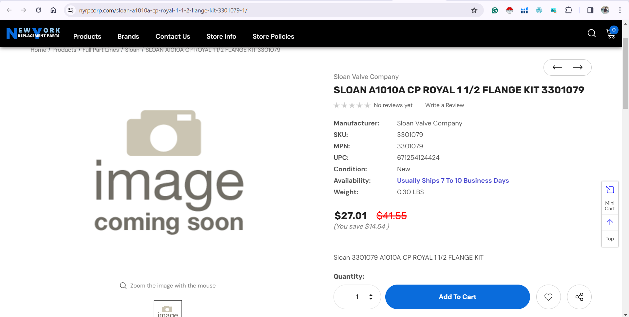Reload the current page

[38, 10]
